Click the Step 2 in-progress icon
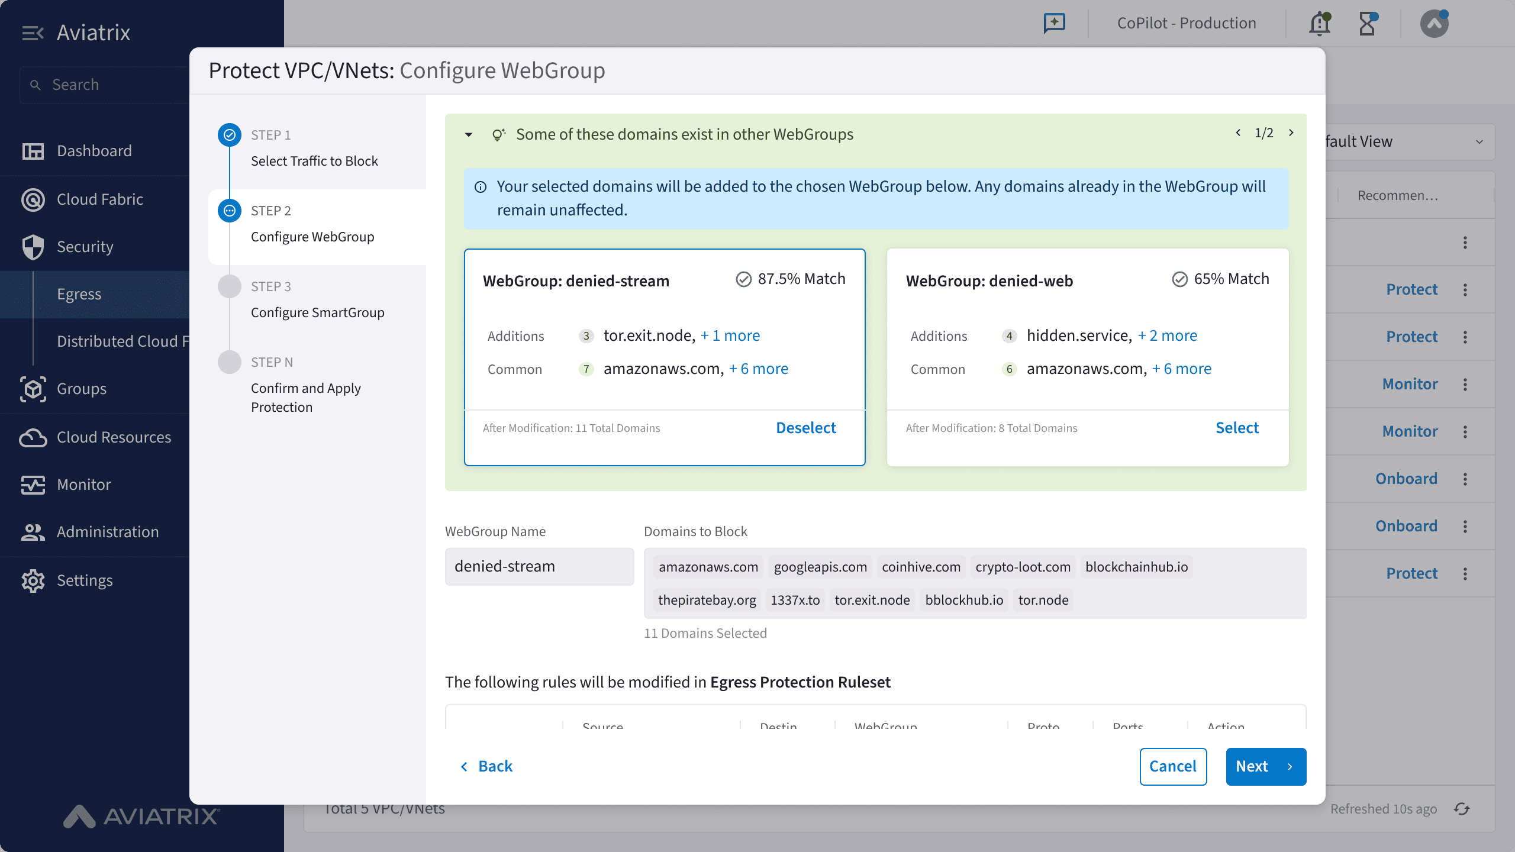1515x852 pixels. pos(230,211)
